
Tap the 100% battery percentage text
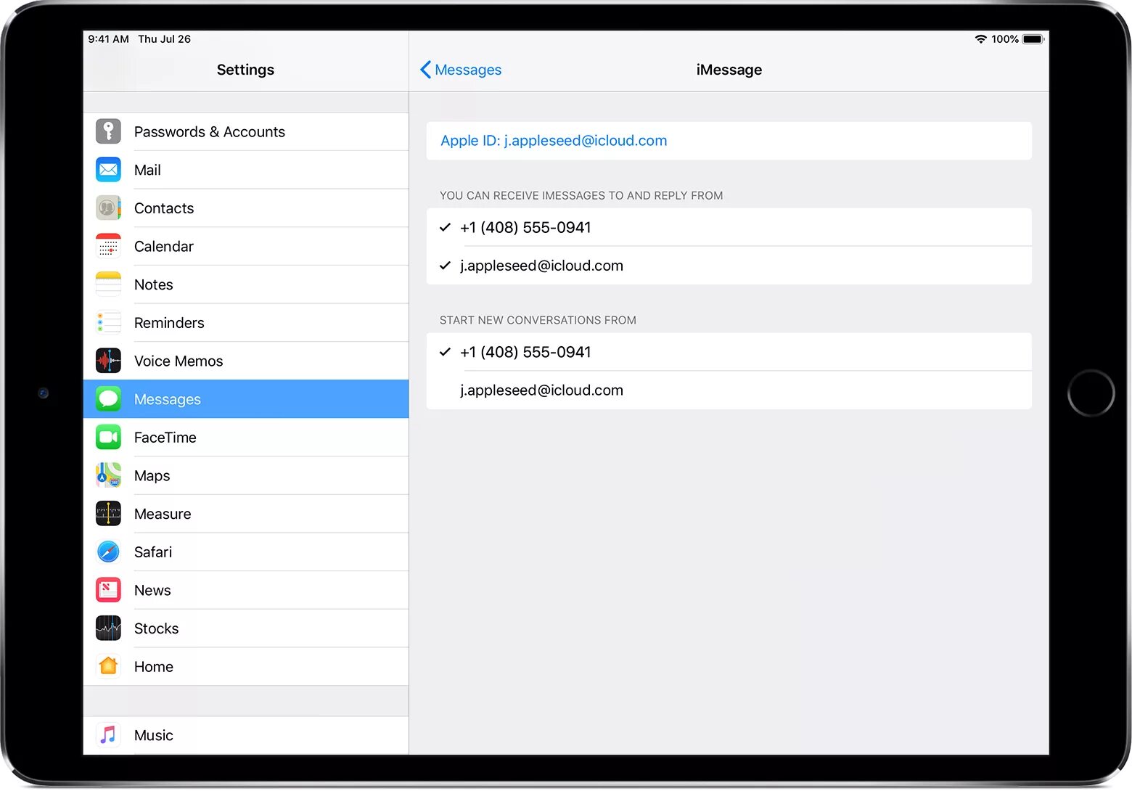(1005, 39)
